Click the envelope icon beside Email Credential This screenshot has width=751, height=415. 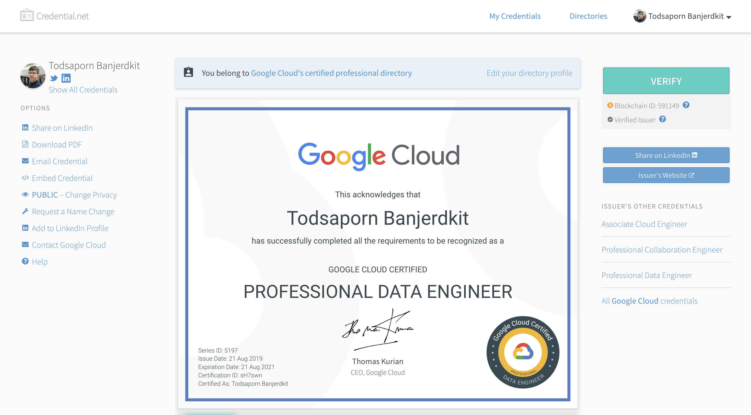[x=25, y=161]
